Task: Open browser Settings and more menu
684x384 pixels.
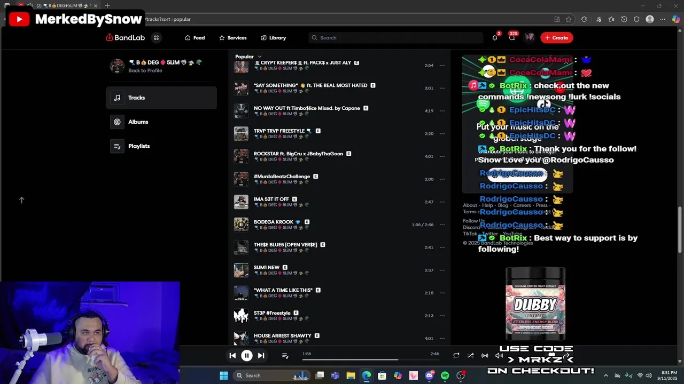Action: (x=663, y=19)
